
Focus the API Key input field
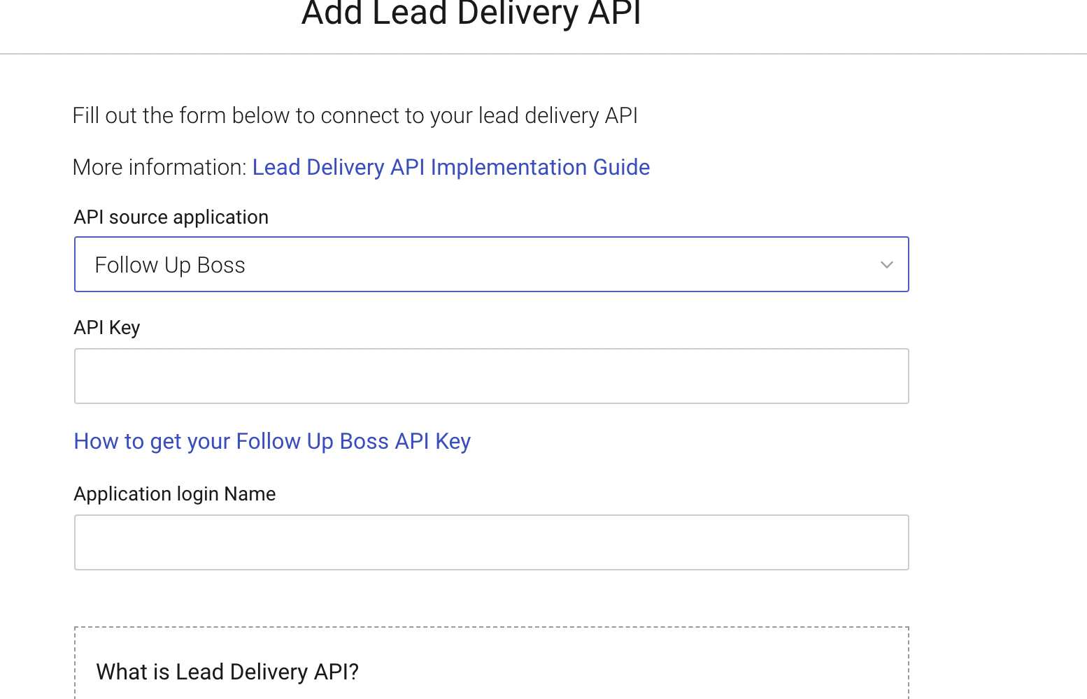click(491, 376)
